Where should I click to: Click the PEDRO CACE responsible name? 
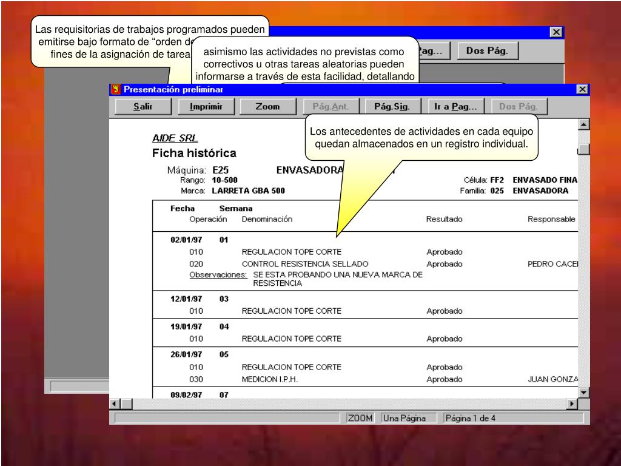tap(553, 264)
